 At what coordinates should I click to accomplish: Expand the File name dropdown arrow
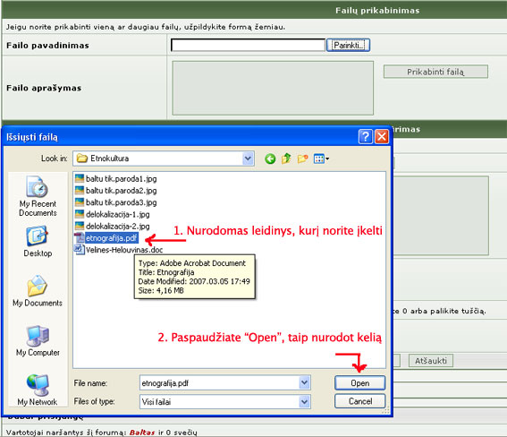tap(304, 383)
